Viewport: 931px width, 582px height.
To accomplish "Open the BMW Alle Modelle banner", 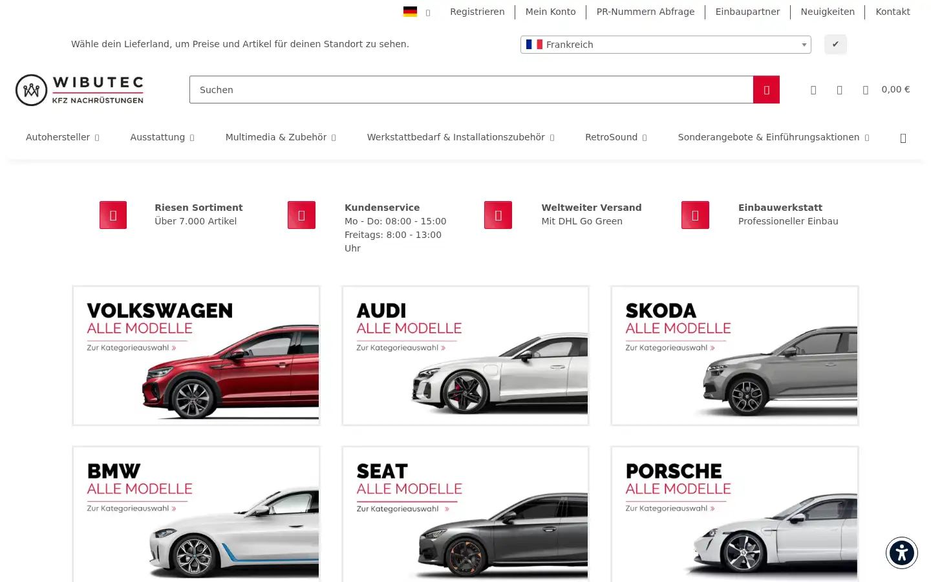I will (x=196, y=514).
